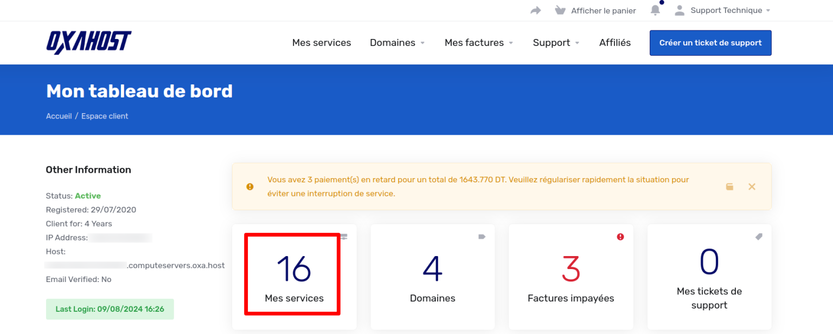The height and width of the screenshot is (334, 833).
Task: Click the Accueil breadcrumb link
Action: [x=59, y=116]
